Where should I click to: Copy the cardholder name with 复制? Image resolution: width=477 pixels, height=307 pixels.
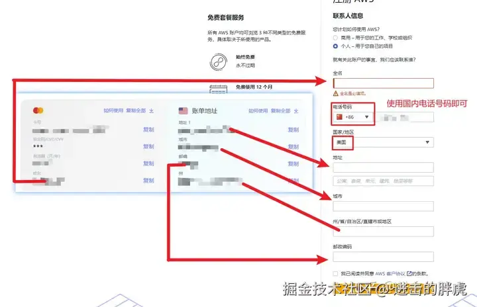(x=148, y=181)
